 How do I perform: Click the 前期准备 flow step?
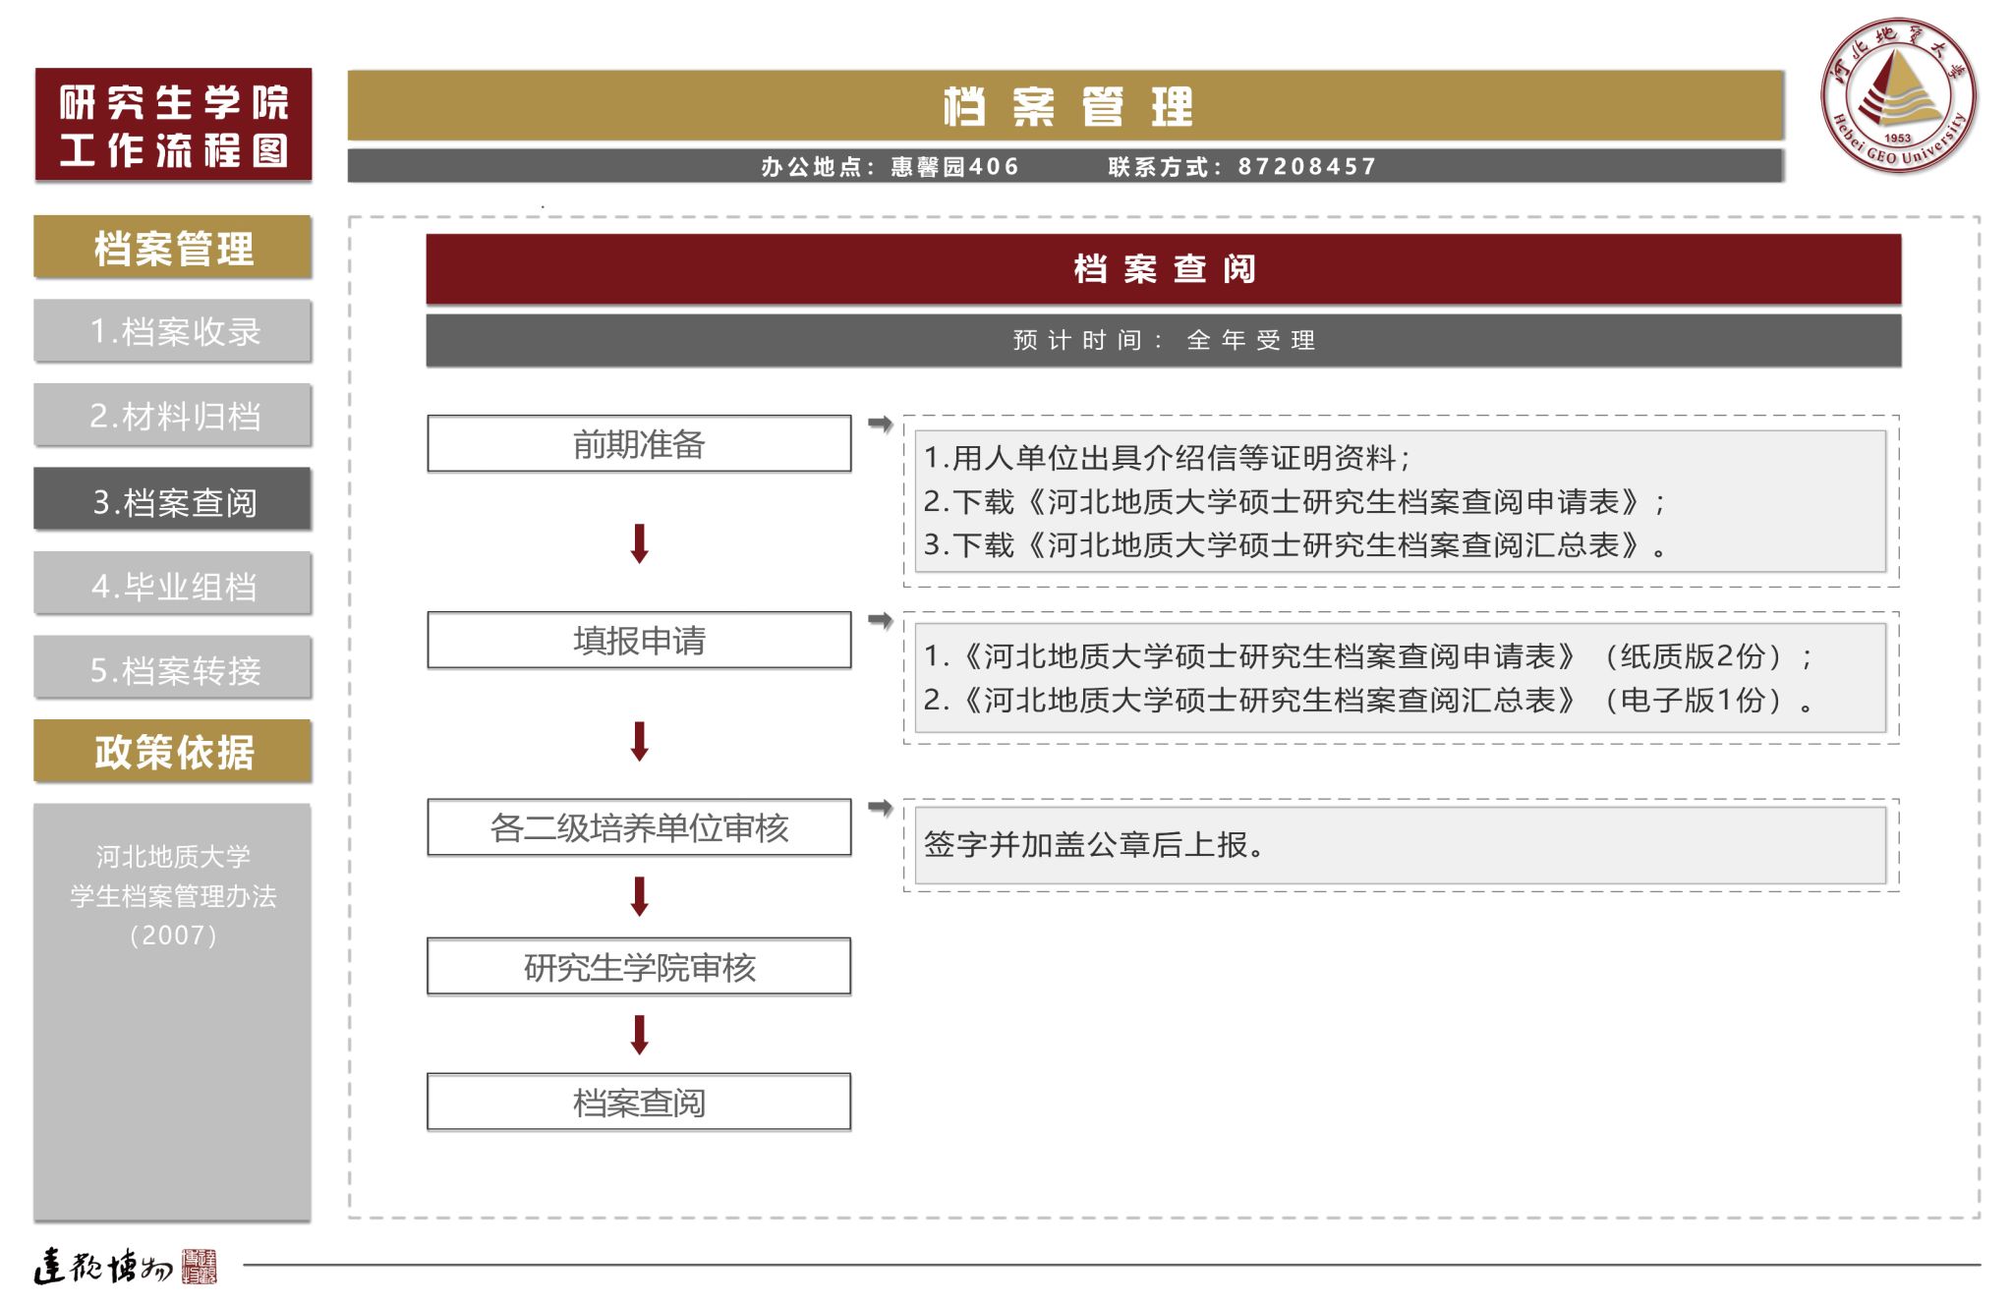point(639,444)
